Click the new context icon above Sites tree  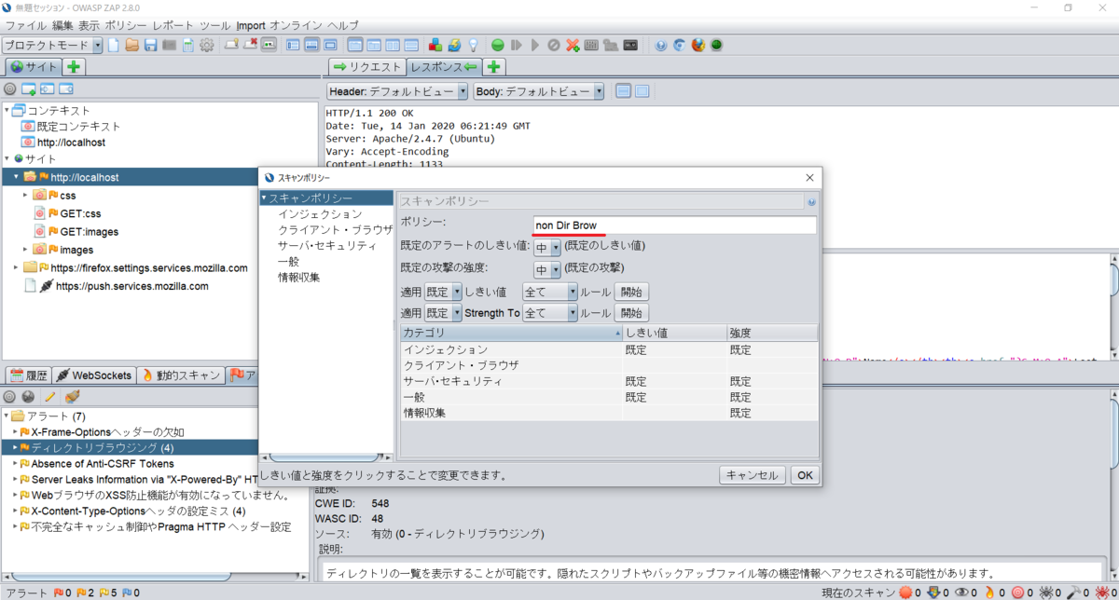(x=29, y=89)
